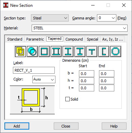Switch to the Parametric tab
Image resolution: width=132 pixels, height=133 pixels.
pos(35,39)
